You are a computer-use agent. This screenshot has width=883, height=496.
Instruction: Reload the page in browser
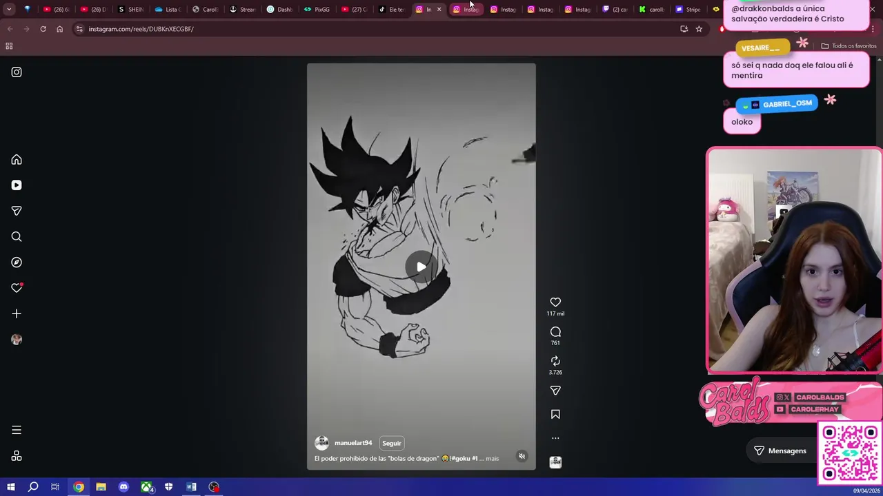pyautogui.click(x=43, y=29)
